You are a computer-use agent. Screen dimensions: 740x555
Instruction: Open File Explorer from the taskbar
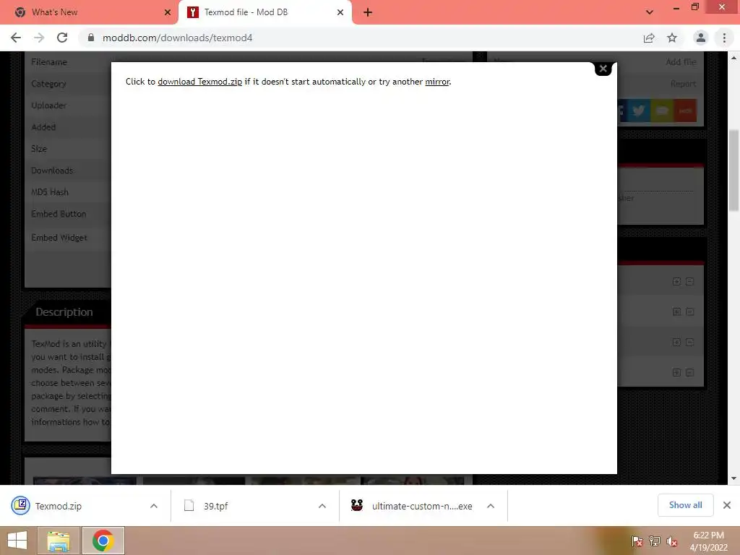(x=59, y=541)
